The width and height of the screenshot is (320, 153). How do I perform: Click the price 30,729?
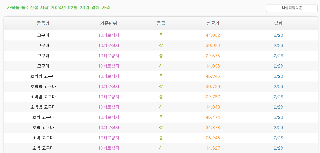pos(213,86)
